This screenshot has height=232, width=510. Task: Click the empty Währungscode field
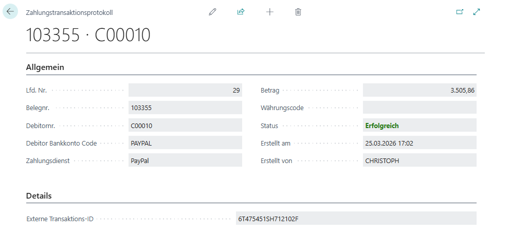[x=420, y=108]
